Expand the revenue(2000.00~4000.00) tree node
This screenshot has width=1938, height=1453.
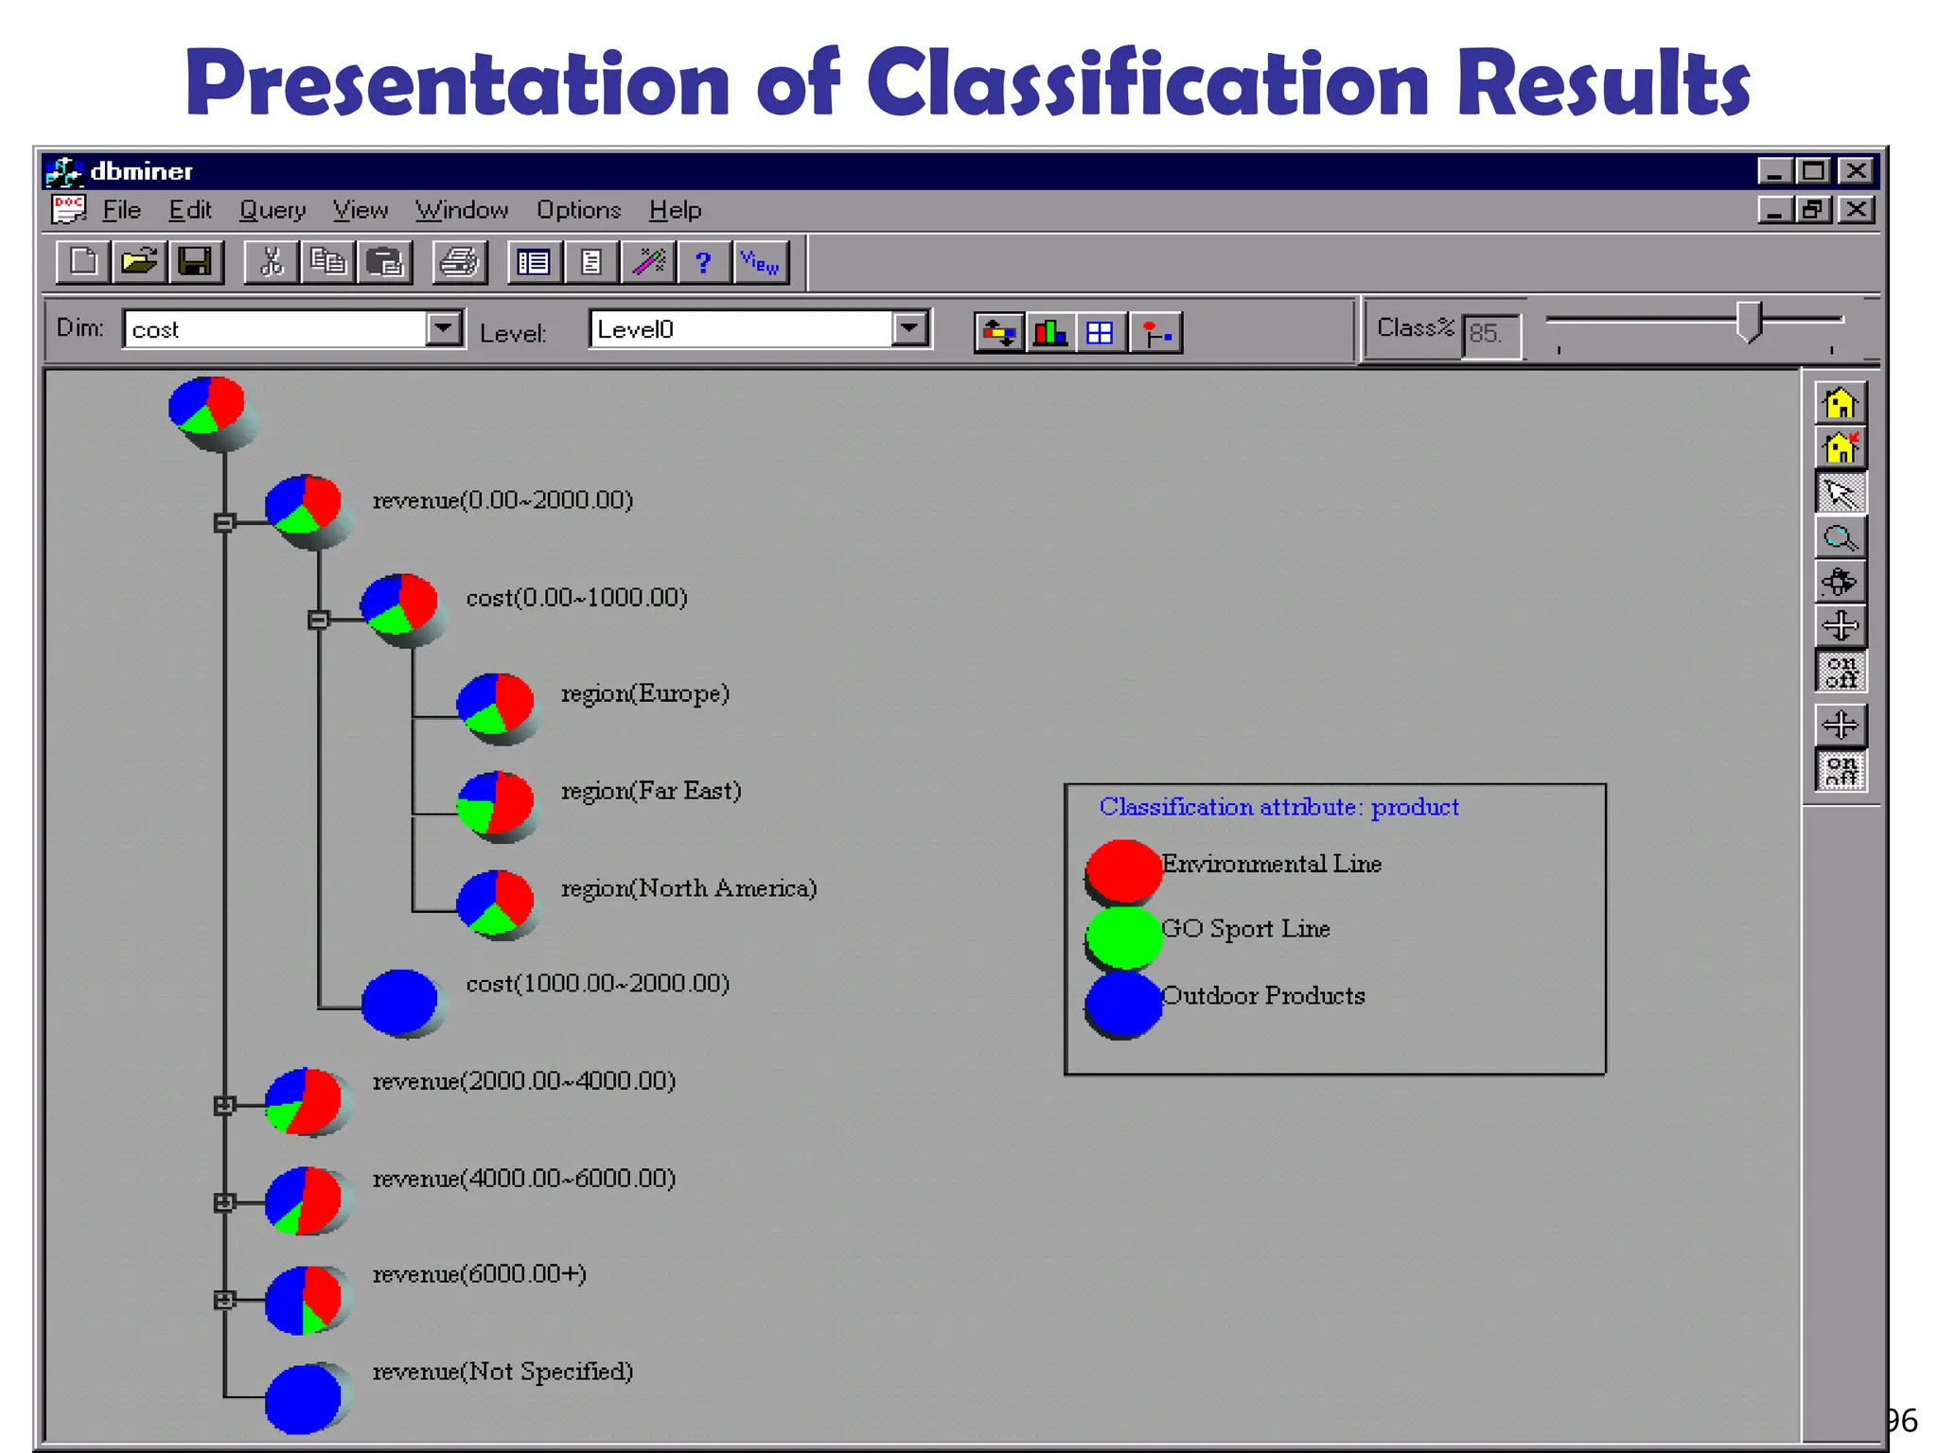pos(224,1105)
